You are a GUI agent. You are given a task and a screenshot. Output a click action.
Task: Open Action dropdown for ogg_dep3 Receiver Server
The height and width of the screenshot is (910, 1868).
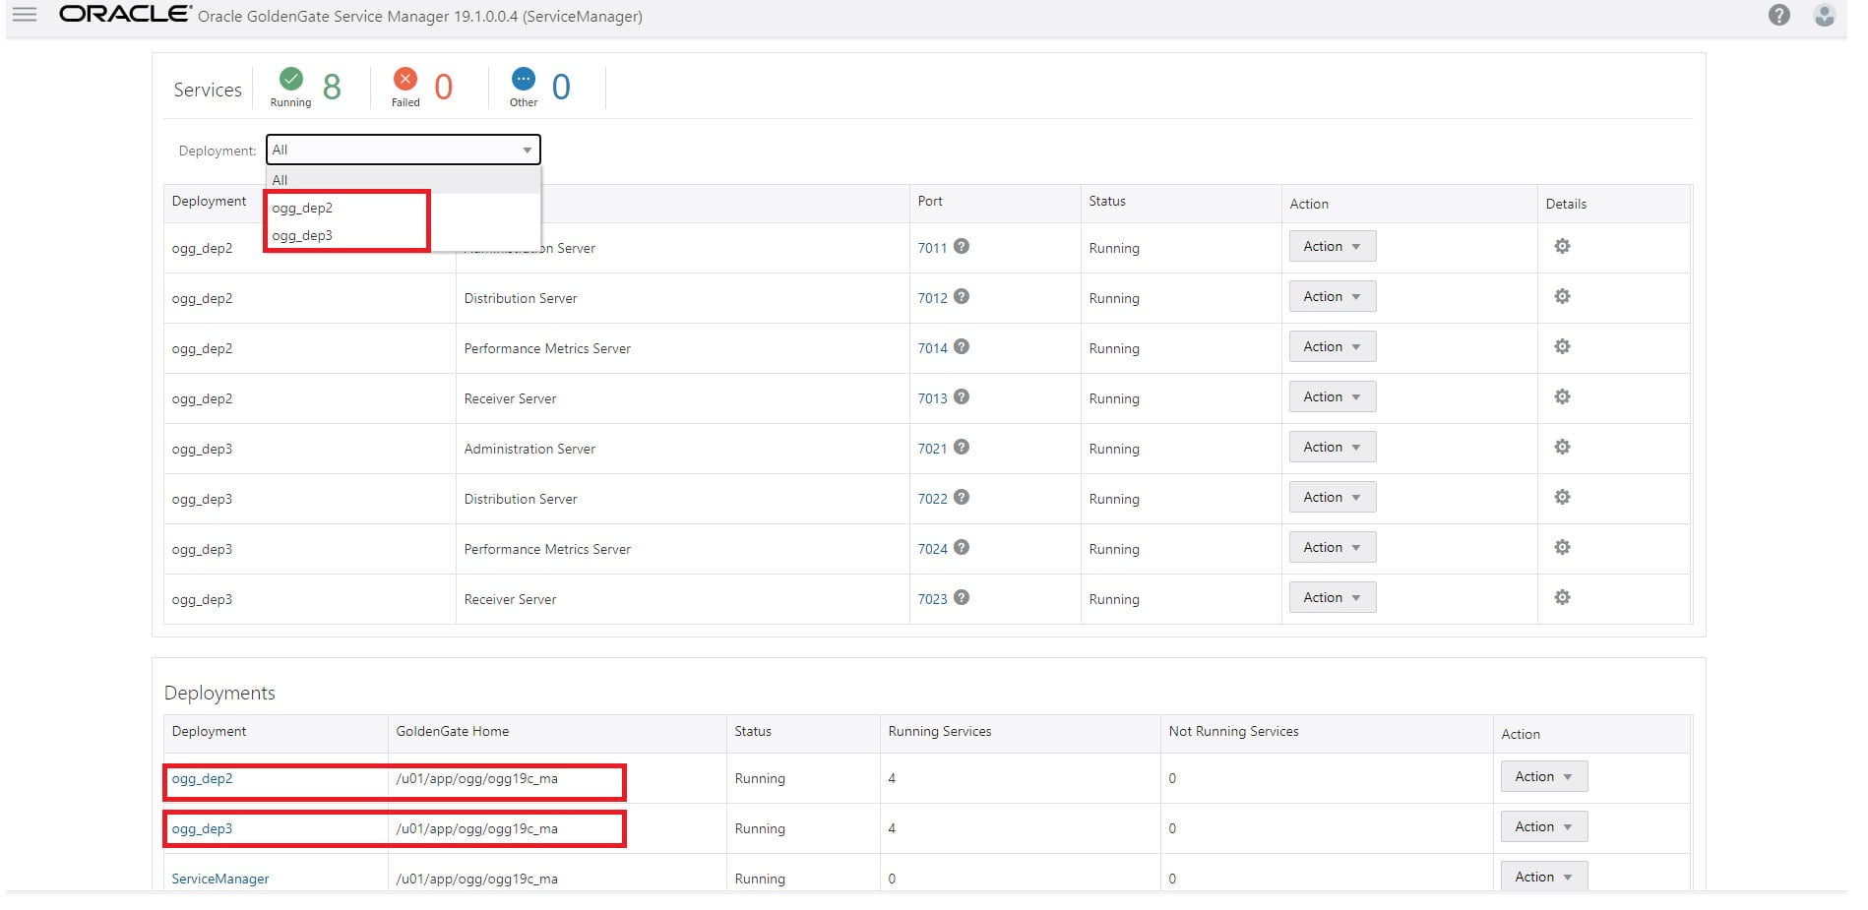tap(1333, 597)
